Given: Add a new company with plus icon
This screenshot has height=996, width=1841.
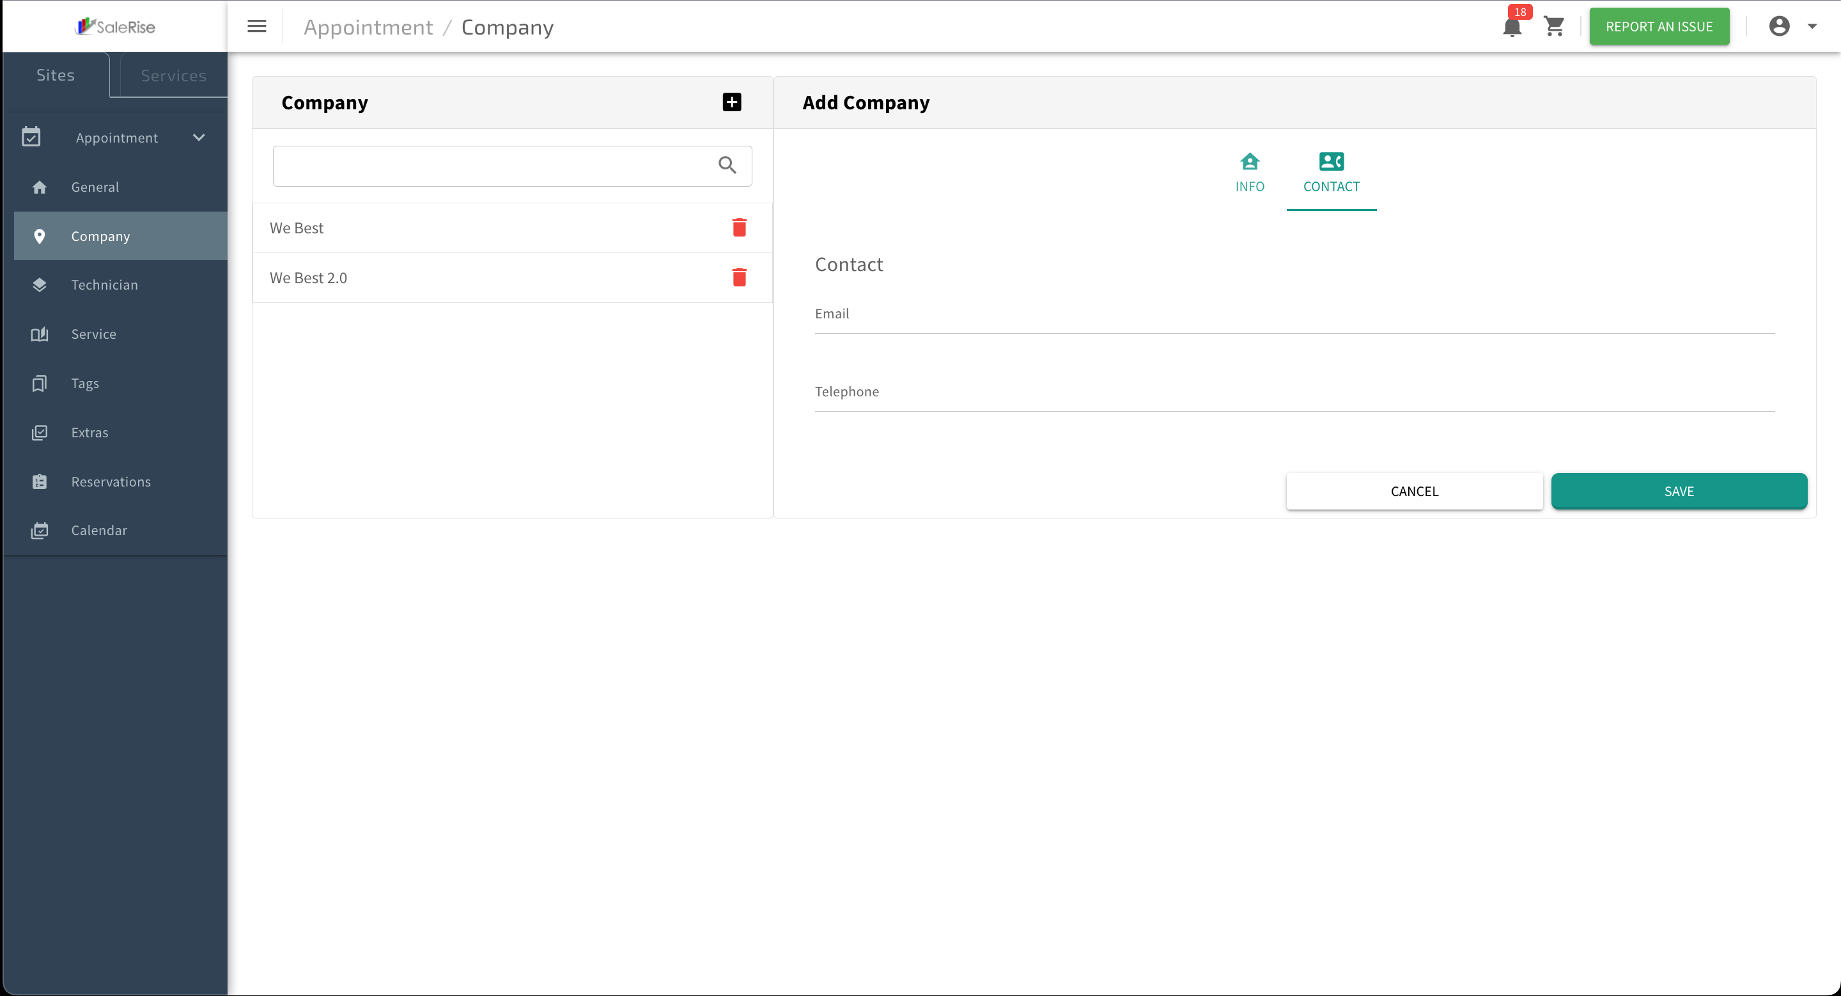Looking at the screenshot, I should (731, 102).
